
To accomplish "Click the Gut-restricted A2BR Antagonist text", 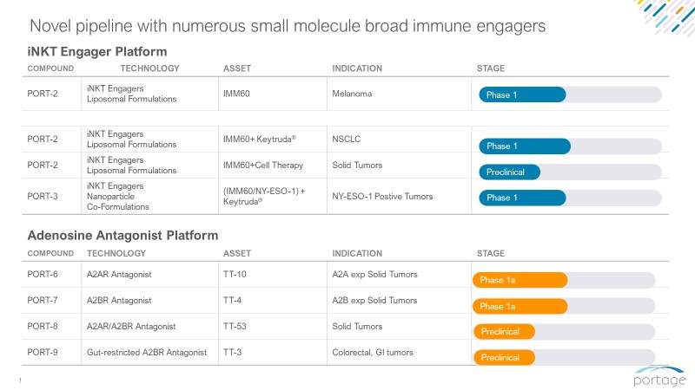I will point(147,352).
